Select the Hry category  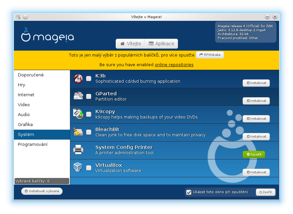(42, 85)
